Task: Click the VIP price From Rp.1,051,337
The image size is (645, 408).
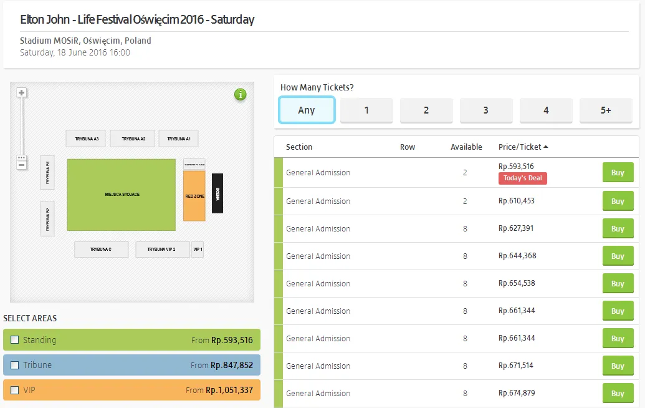Action: (219, 391)
